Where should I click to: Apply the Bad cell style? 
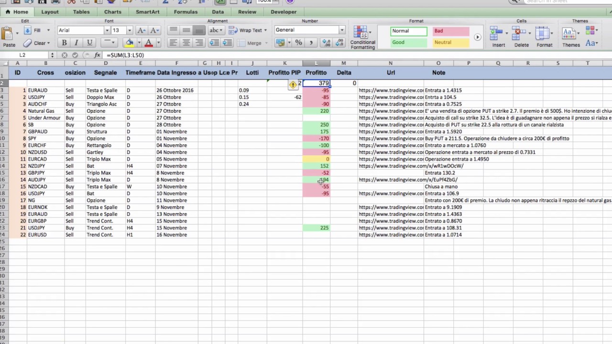coord(451,31)
